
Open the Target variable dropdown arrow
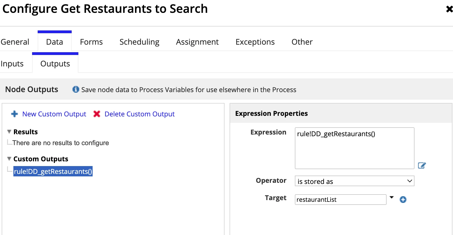392,197
